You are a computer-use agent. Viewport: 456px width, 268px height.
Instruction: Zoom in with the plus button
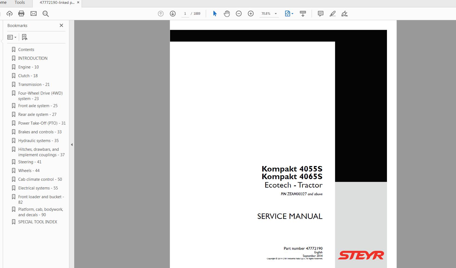coord(251,14)
